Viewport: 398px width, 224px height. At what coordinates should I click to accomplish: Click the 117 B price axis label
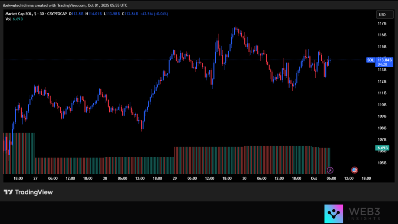pos(382,23)
